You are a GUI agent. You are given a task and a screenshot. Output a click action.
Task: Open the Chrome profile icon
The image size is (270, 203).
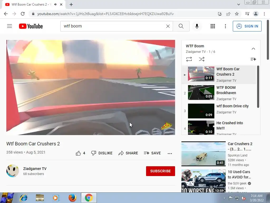(256, 14)
